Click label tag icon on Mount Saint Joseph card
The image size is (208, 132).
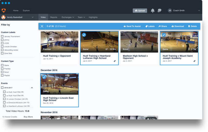pyautogui.click(x=194, y=61)
